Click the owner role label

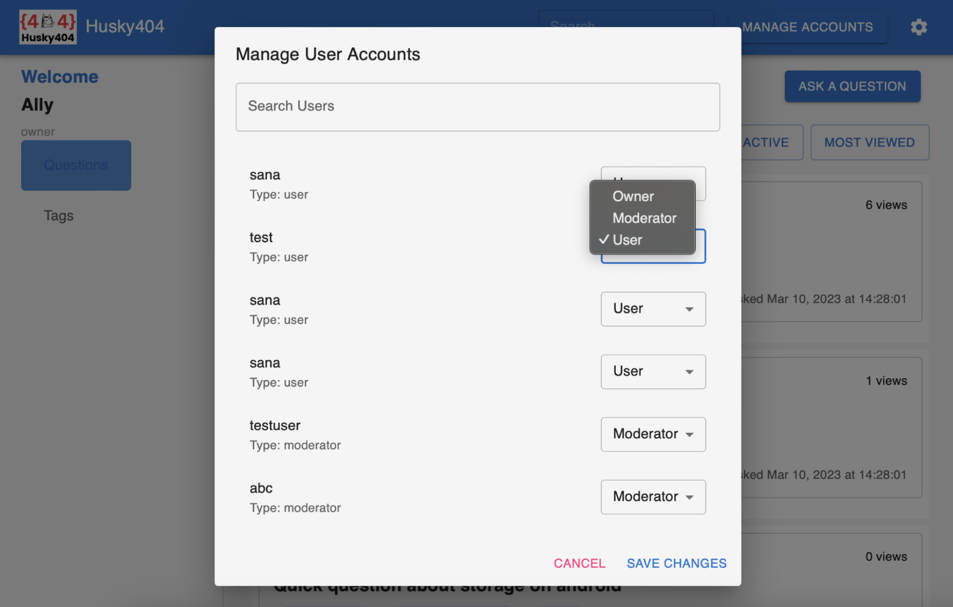[x=38, y=132]
